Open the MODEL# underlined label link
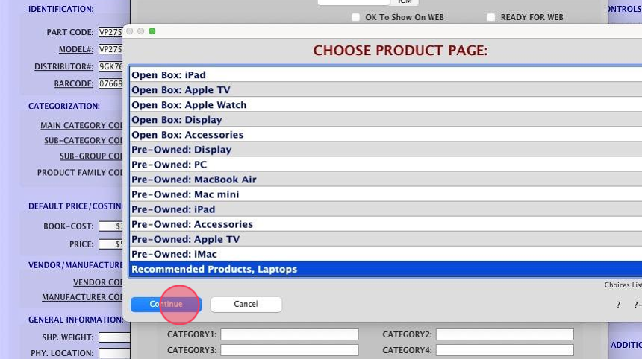The image size is (642, 359). pos(76,49)
